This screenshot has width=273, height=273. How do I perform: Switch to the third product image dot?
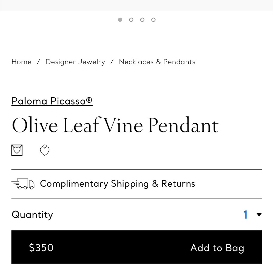click(142, 20)
